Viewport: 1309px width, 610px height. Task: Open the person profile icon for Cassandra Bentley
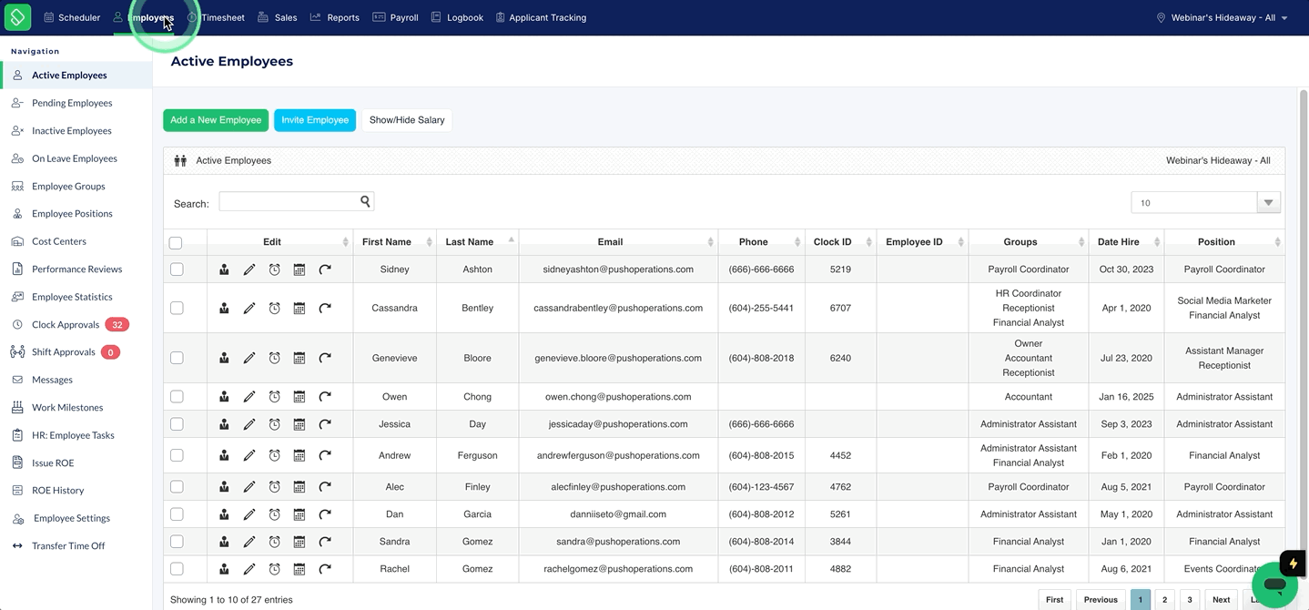[224, 309]
